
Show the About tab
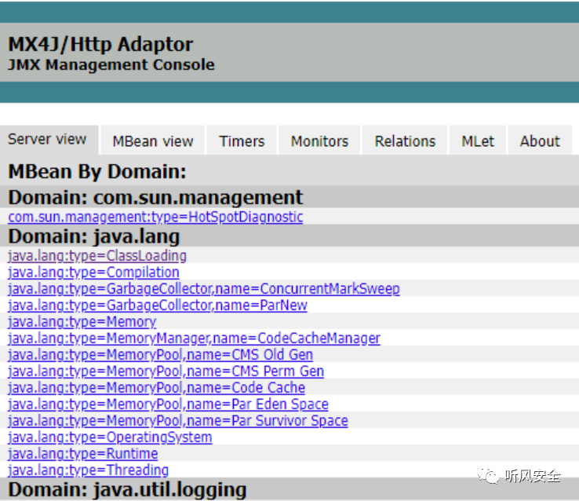(540, 141)
